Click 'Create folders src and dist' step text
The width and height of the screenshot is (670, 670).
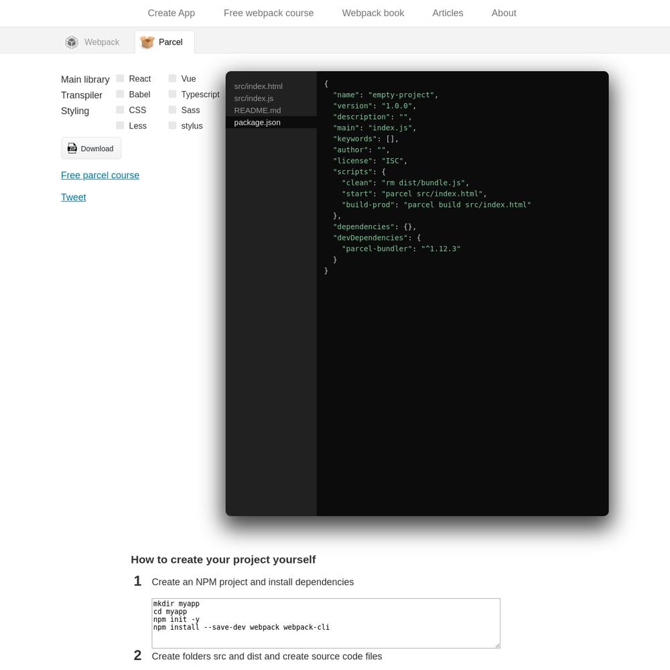tap(267, 657)
